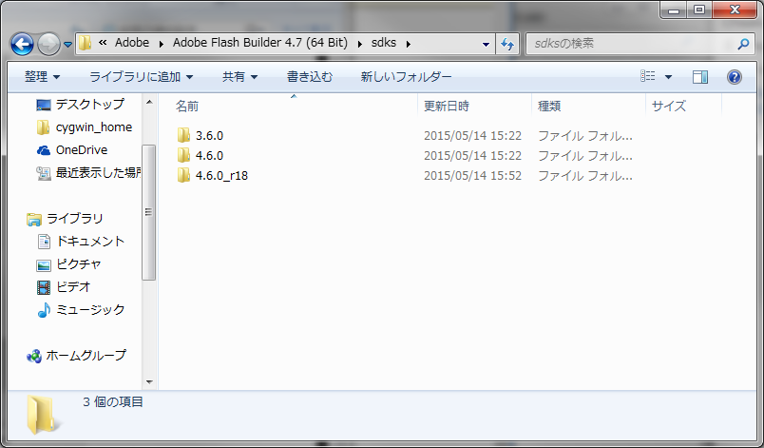Maximize the Explorer window
The image size is (764, 448).
(x=699, y=10)
